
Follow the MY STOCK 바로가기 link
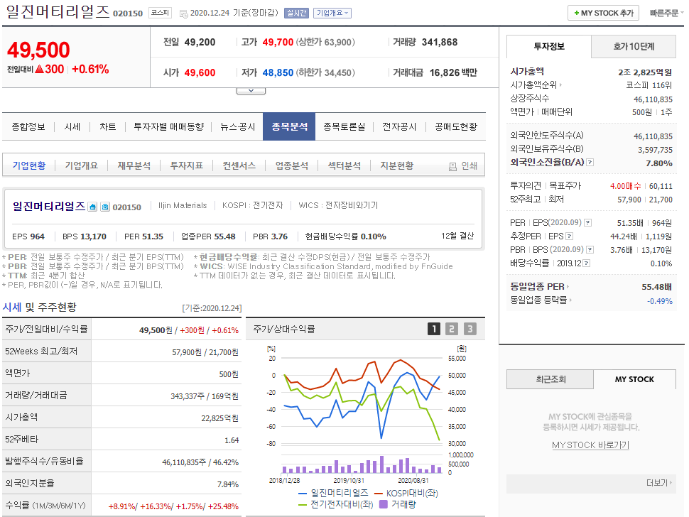590,445
